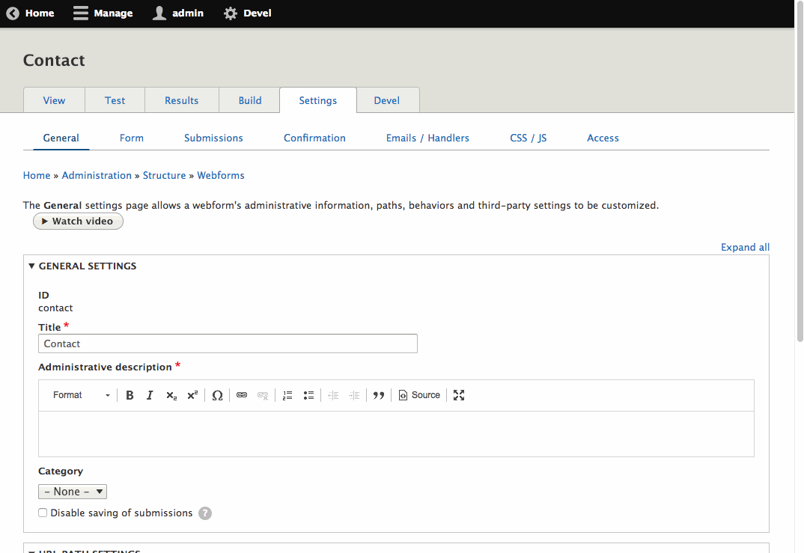Open the Test tab
The image size is (804, 553).
pyautogui.click(x=115, y=100)
